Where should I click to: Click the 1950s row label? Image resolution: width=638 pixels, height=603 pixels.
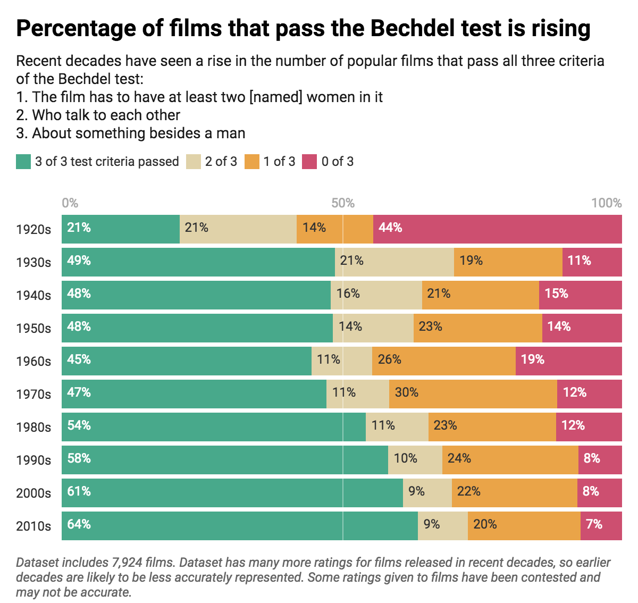coord(33,329)
